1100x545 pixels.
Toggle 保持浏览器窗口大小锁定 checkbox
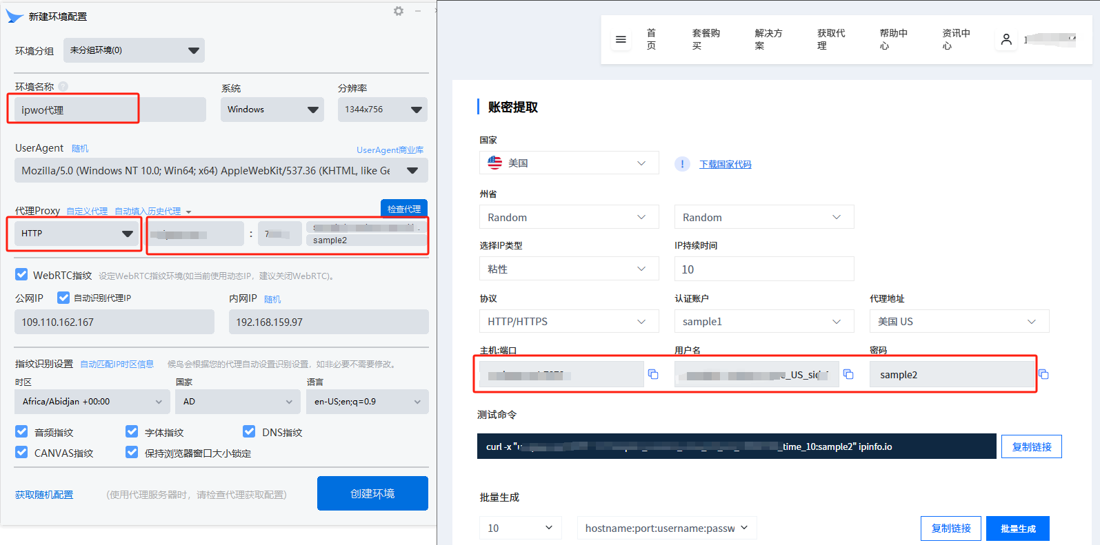click(x=132, y=453)
